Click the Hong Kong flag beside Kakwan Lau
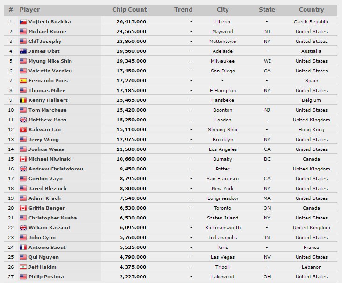Screen dimensions: 342x283 [x=23, y=130]
